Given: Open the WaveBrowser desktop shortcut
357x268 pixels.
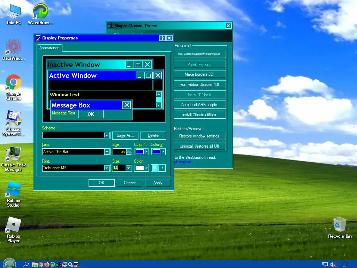Looking at the screenshot, I should [40, 14].
